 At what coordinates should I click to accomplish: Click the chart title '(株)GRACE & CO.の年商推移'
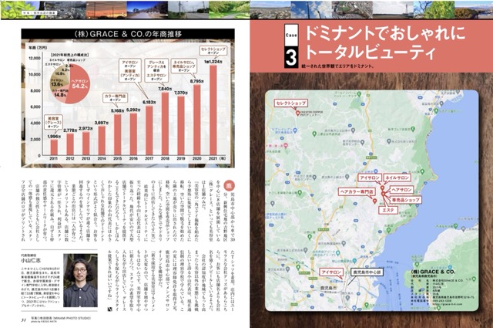(x=128, y=34)
